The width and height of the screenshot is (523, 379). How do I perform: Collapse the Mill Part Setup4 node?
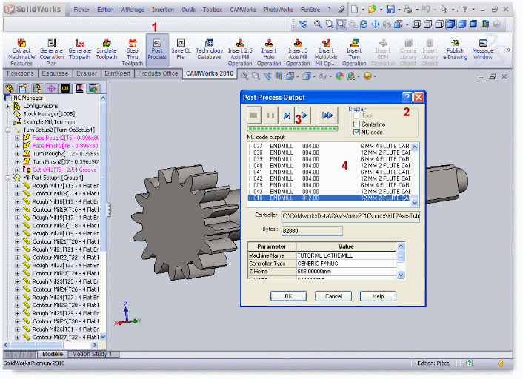pyautogui.click(x=8, y=178)
